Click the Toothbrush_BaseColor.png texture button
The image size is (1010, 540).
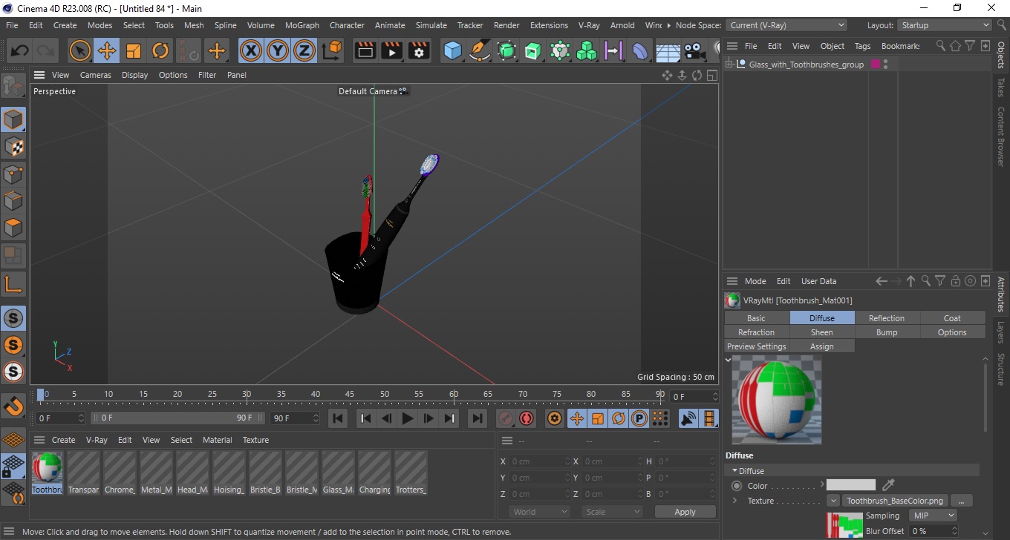[895, 501]
